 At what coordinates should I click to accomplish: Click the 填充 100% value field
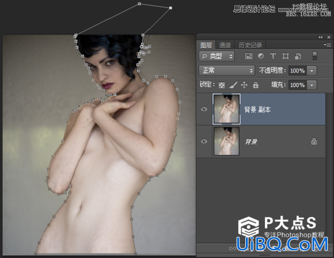click(298, 85)
